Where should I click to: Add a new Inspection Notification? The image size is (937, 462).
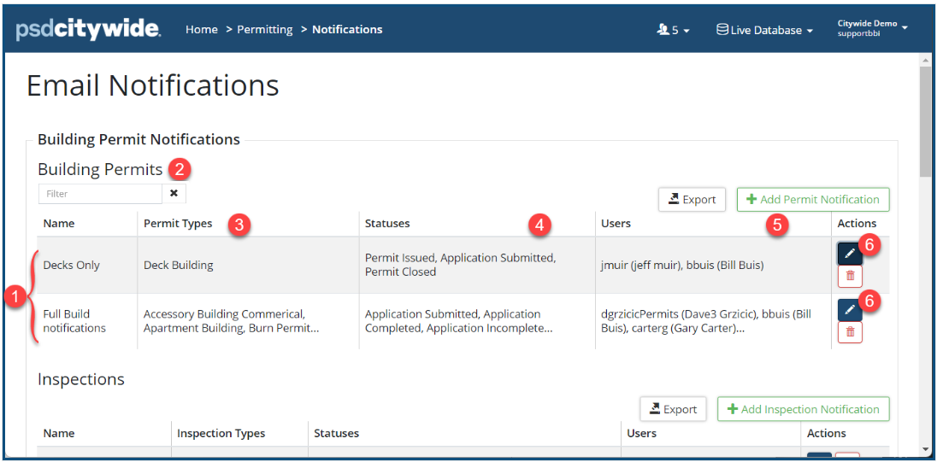pos(803,409)
